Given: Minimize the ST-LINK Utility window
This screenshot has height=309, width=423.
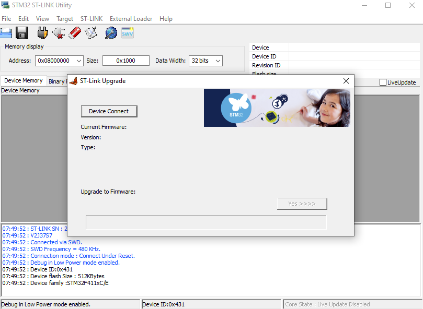Looking at the screenshot, I should pyautogui.click(x=364, y=5).
